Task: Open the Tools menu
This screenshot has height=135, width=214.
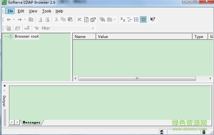Action: click(x=47, y=11)
